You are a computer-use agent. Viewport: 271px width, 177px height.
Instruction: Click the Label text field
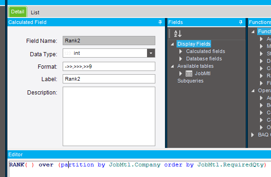point(109,79)
